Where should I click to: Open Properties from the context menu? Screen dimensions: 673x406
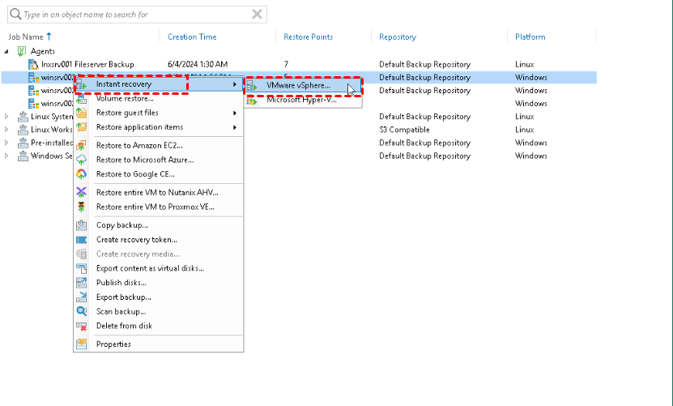pyautogui.click(x=113, y=344)
